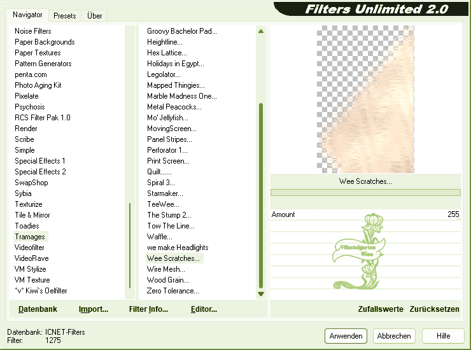Select the Noise Filters category

[32, 31]
